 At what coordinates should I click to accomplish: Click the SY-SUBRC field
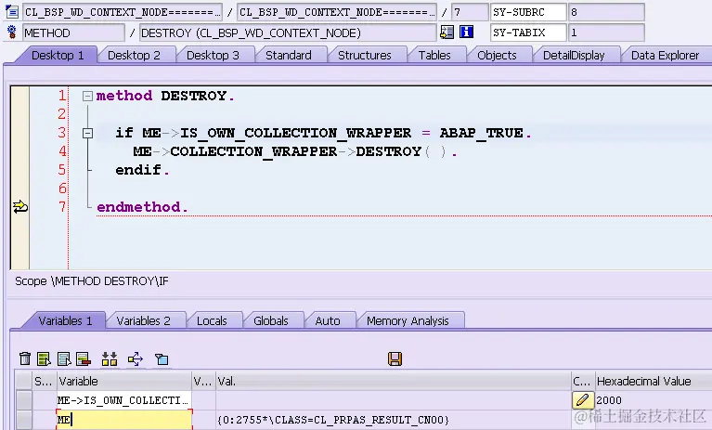(528, 12)
